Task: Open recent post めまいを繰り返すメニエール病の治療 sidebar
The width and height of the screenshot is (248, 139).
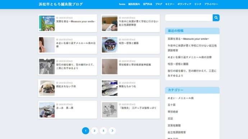Action: coord(190,57)
